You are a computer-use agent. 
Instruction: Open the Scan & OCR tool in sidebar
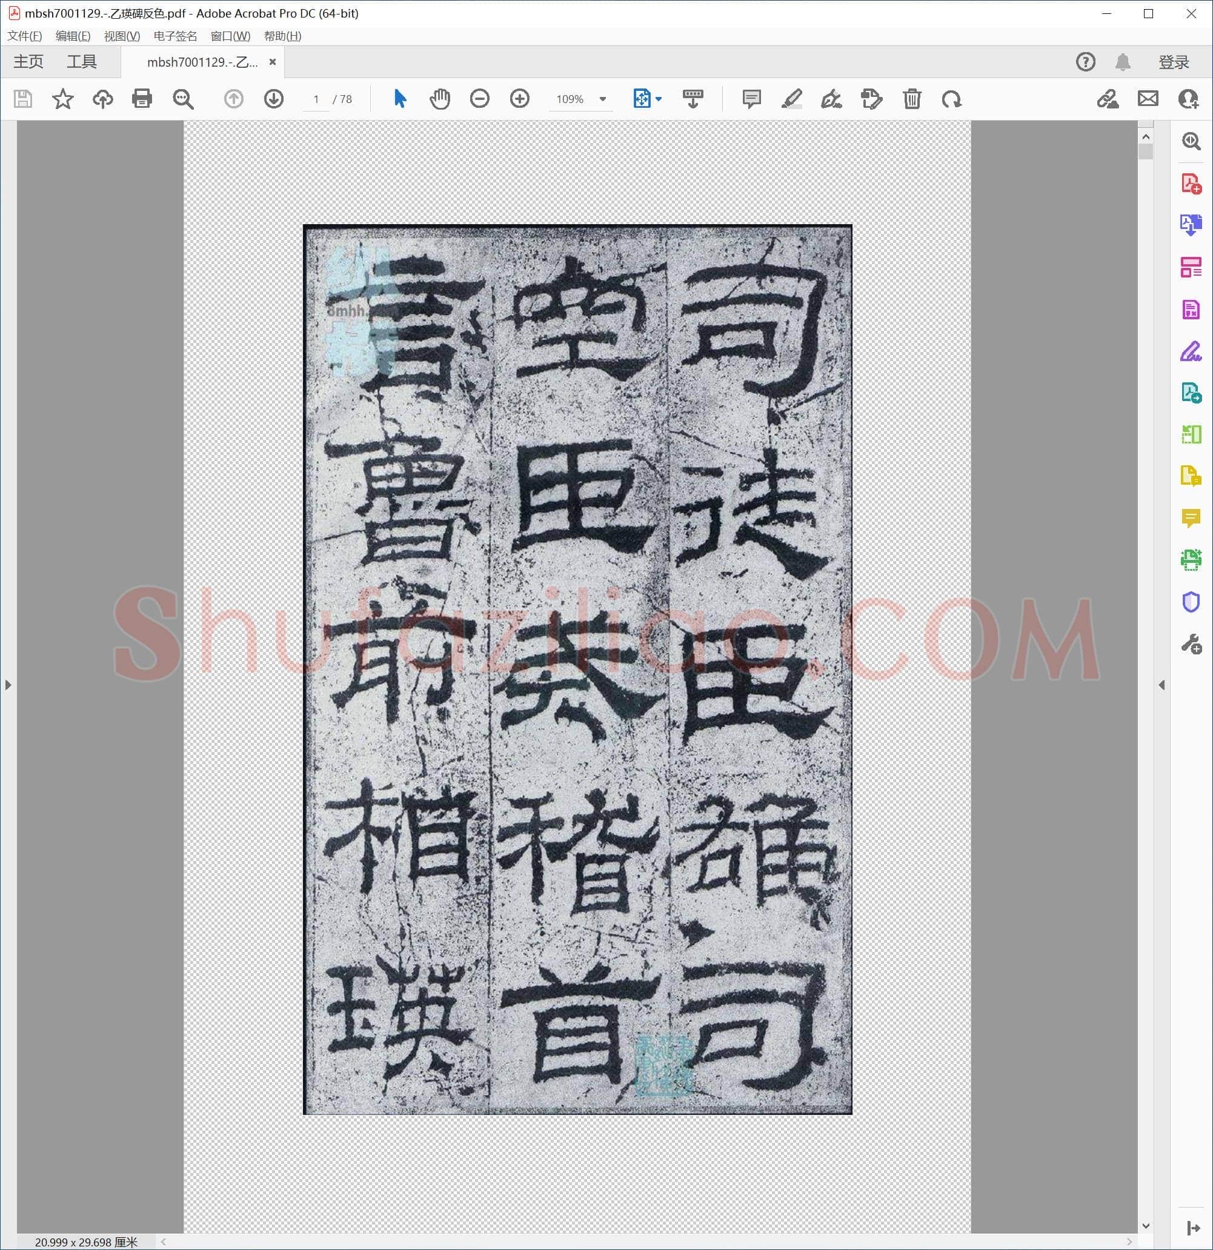1191,560
